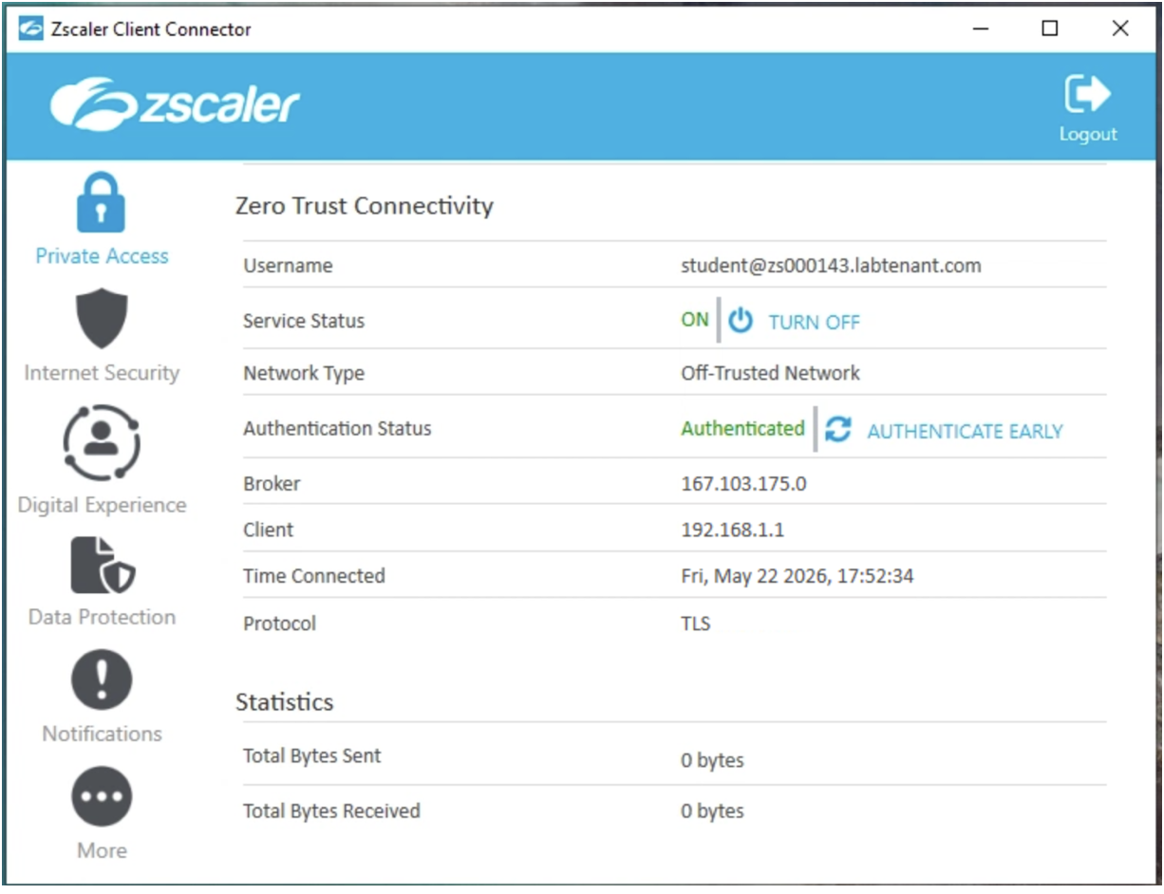Click the TLS protocol value
Image resolution: width=1164 pixels, height=894 pixels.
point(696,624)
